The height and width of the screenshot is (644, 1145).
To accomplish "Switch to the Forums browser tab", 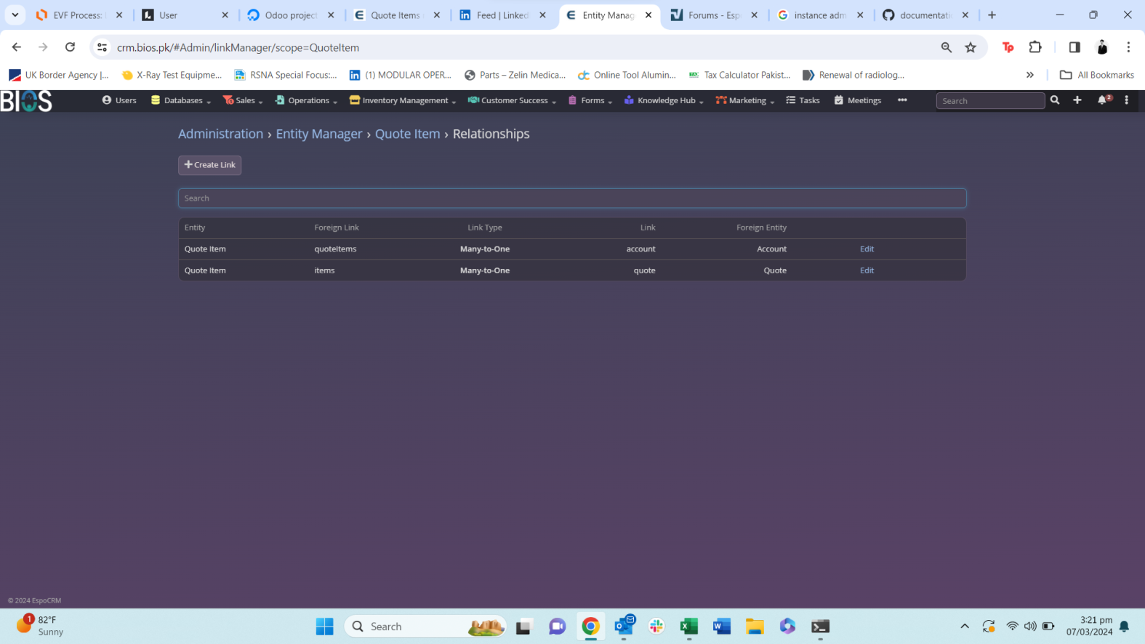I will [x=714, y=15].
